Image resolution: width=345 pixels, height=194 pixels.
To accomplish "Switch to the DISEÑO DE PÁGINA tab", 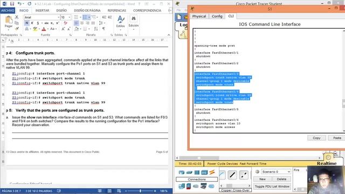I will pos(87,10).
